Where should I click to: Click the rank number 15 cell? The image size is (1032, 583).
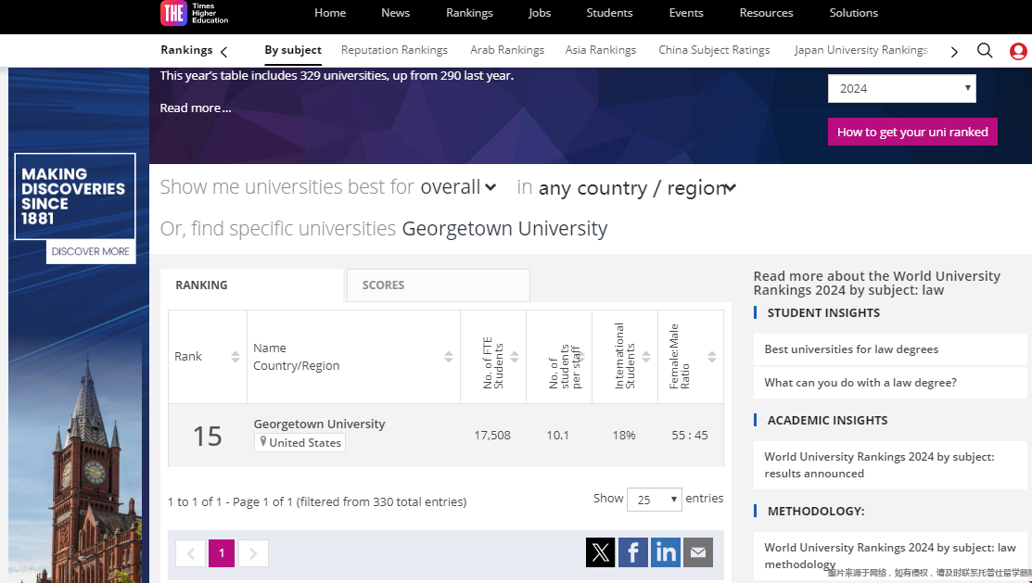(208, 437)
